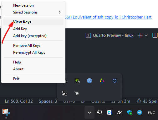Split the terminal panel
This screenshot has height=120, width=158.
pyautogui.click(x=155, y=35)
